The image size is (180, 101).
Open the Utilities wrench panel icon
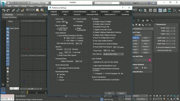(152, 21)
